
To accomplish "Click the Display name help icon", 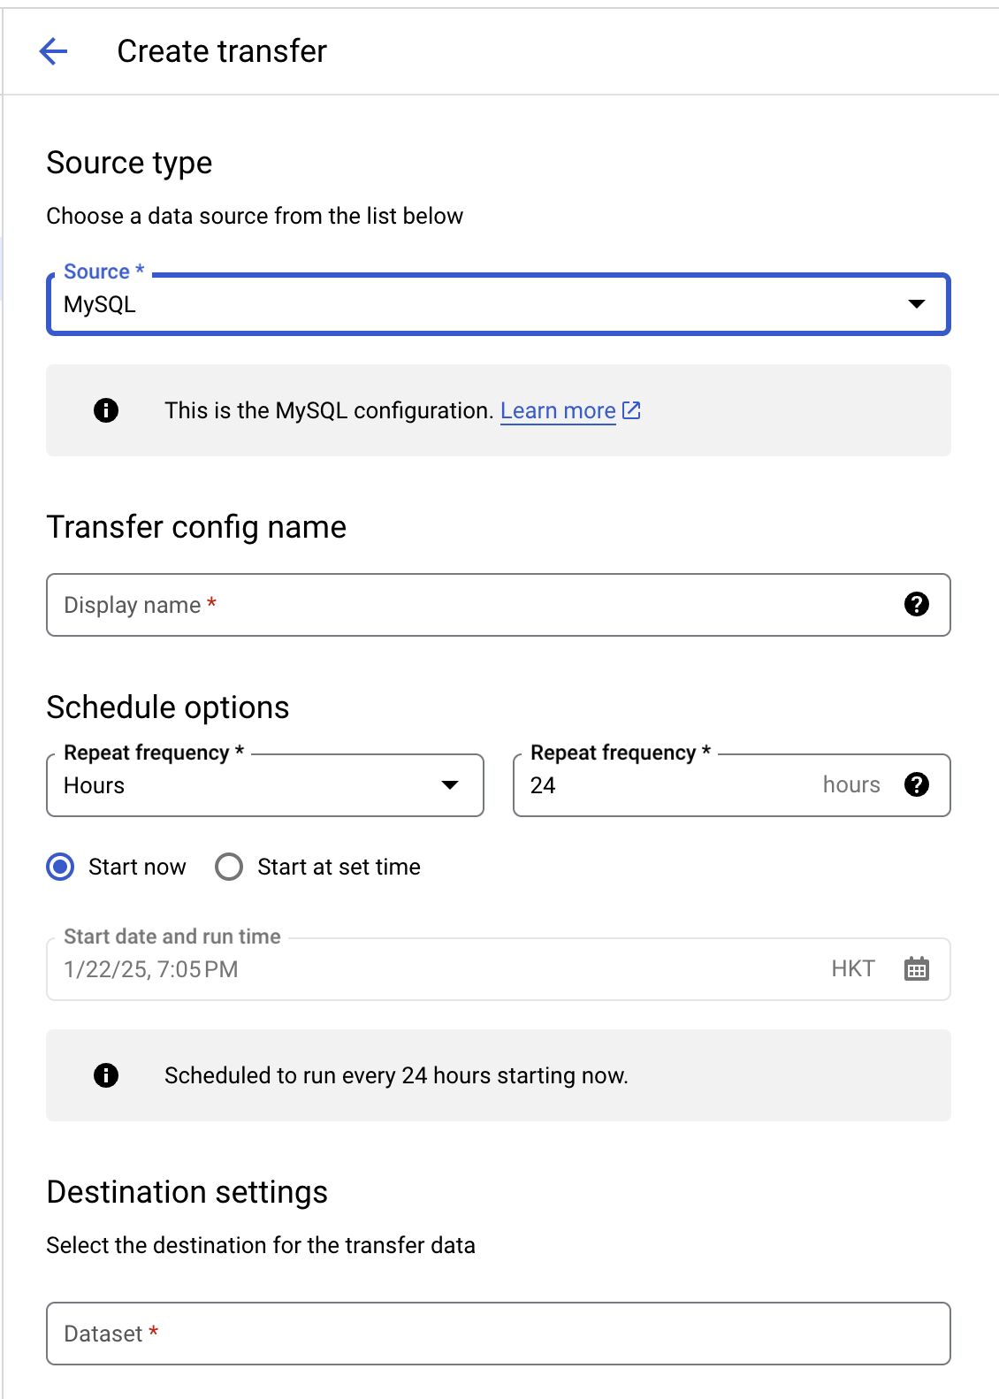I will click(917, 604).
